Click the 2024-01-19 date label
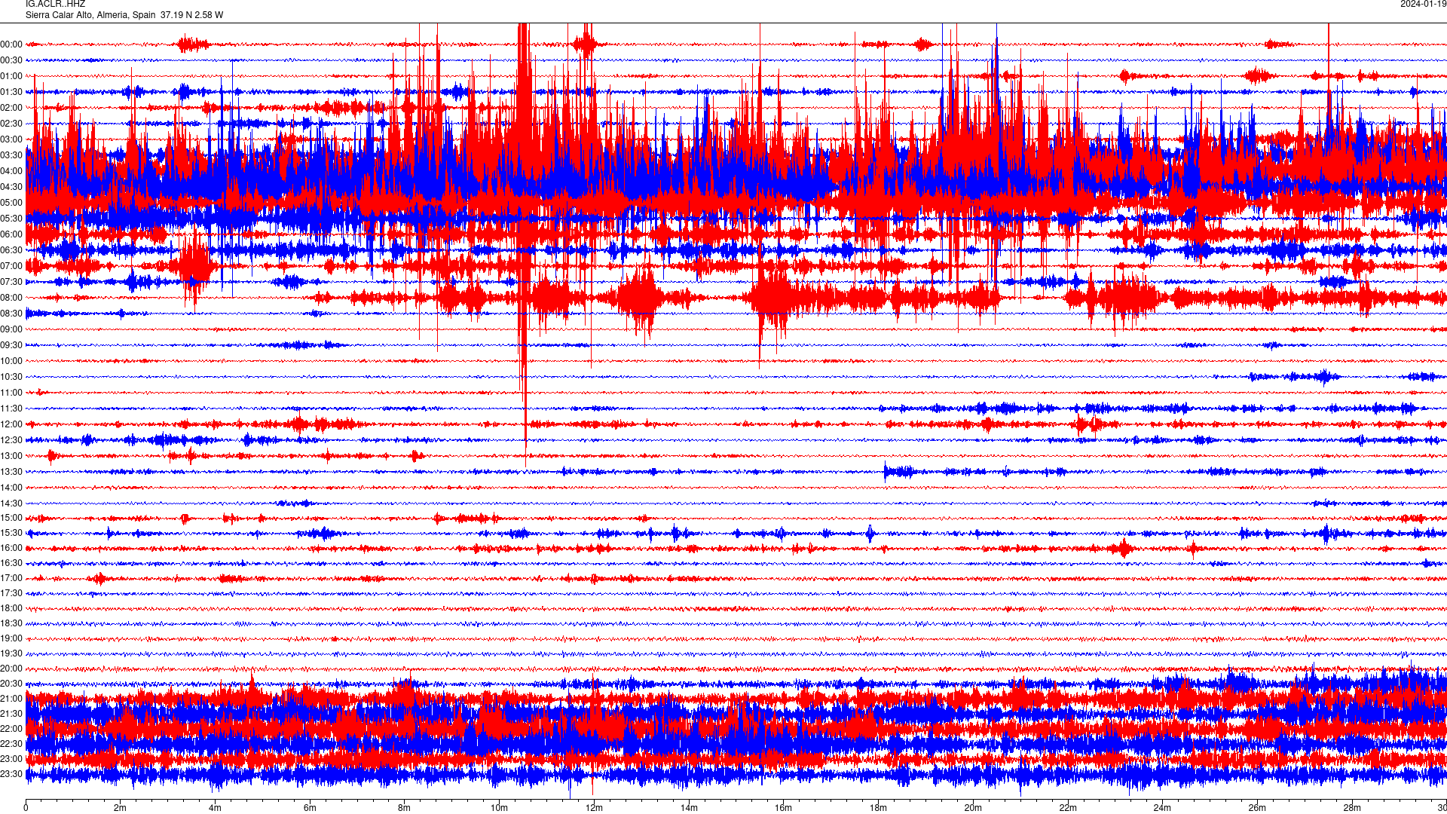 (1423, 5)
